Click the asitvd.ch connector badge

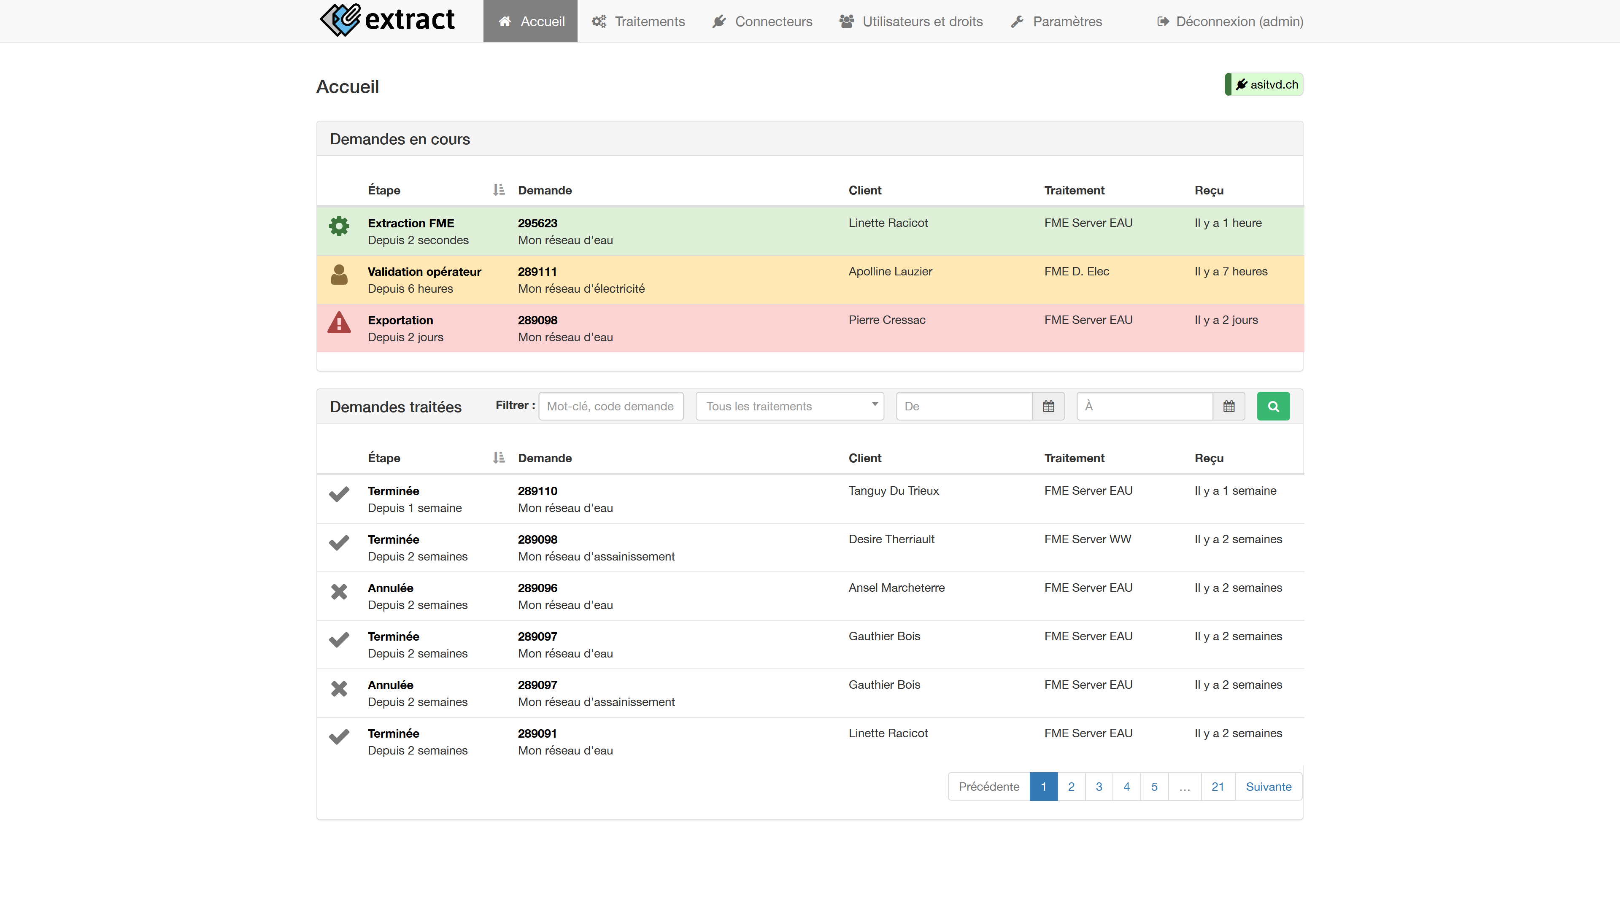pos(1265,84)
